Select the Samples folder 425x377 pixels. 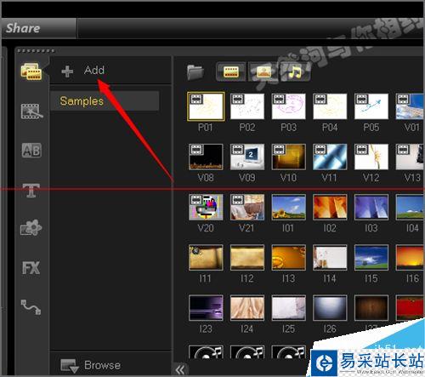click(x=105, y=100)
